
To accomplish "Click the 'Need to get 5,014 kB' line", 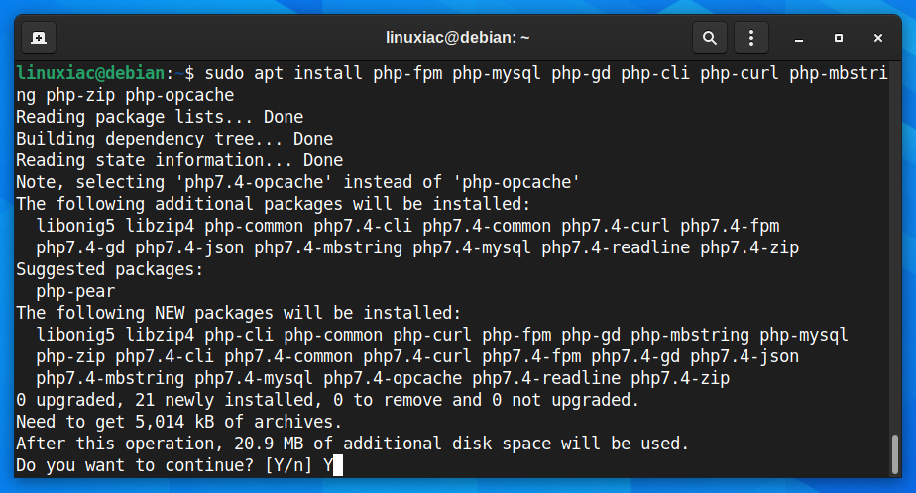I will 178,422.
